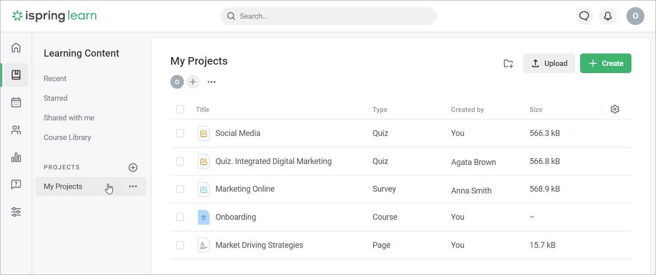Open the chat messages icon
Image resolution: width=656 pixels, height=275 pixels.
click(x=584, y=16)
